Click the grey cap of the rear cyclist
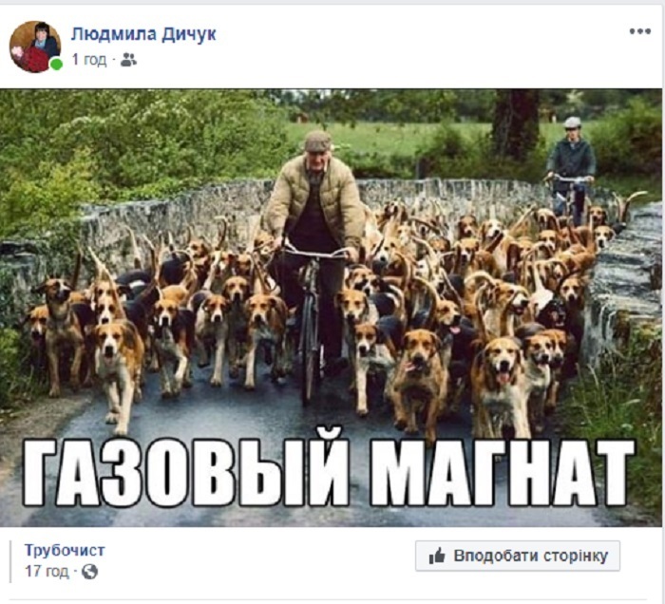This screenshot has width=665, height=604. (572, 123)
